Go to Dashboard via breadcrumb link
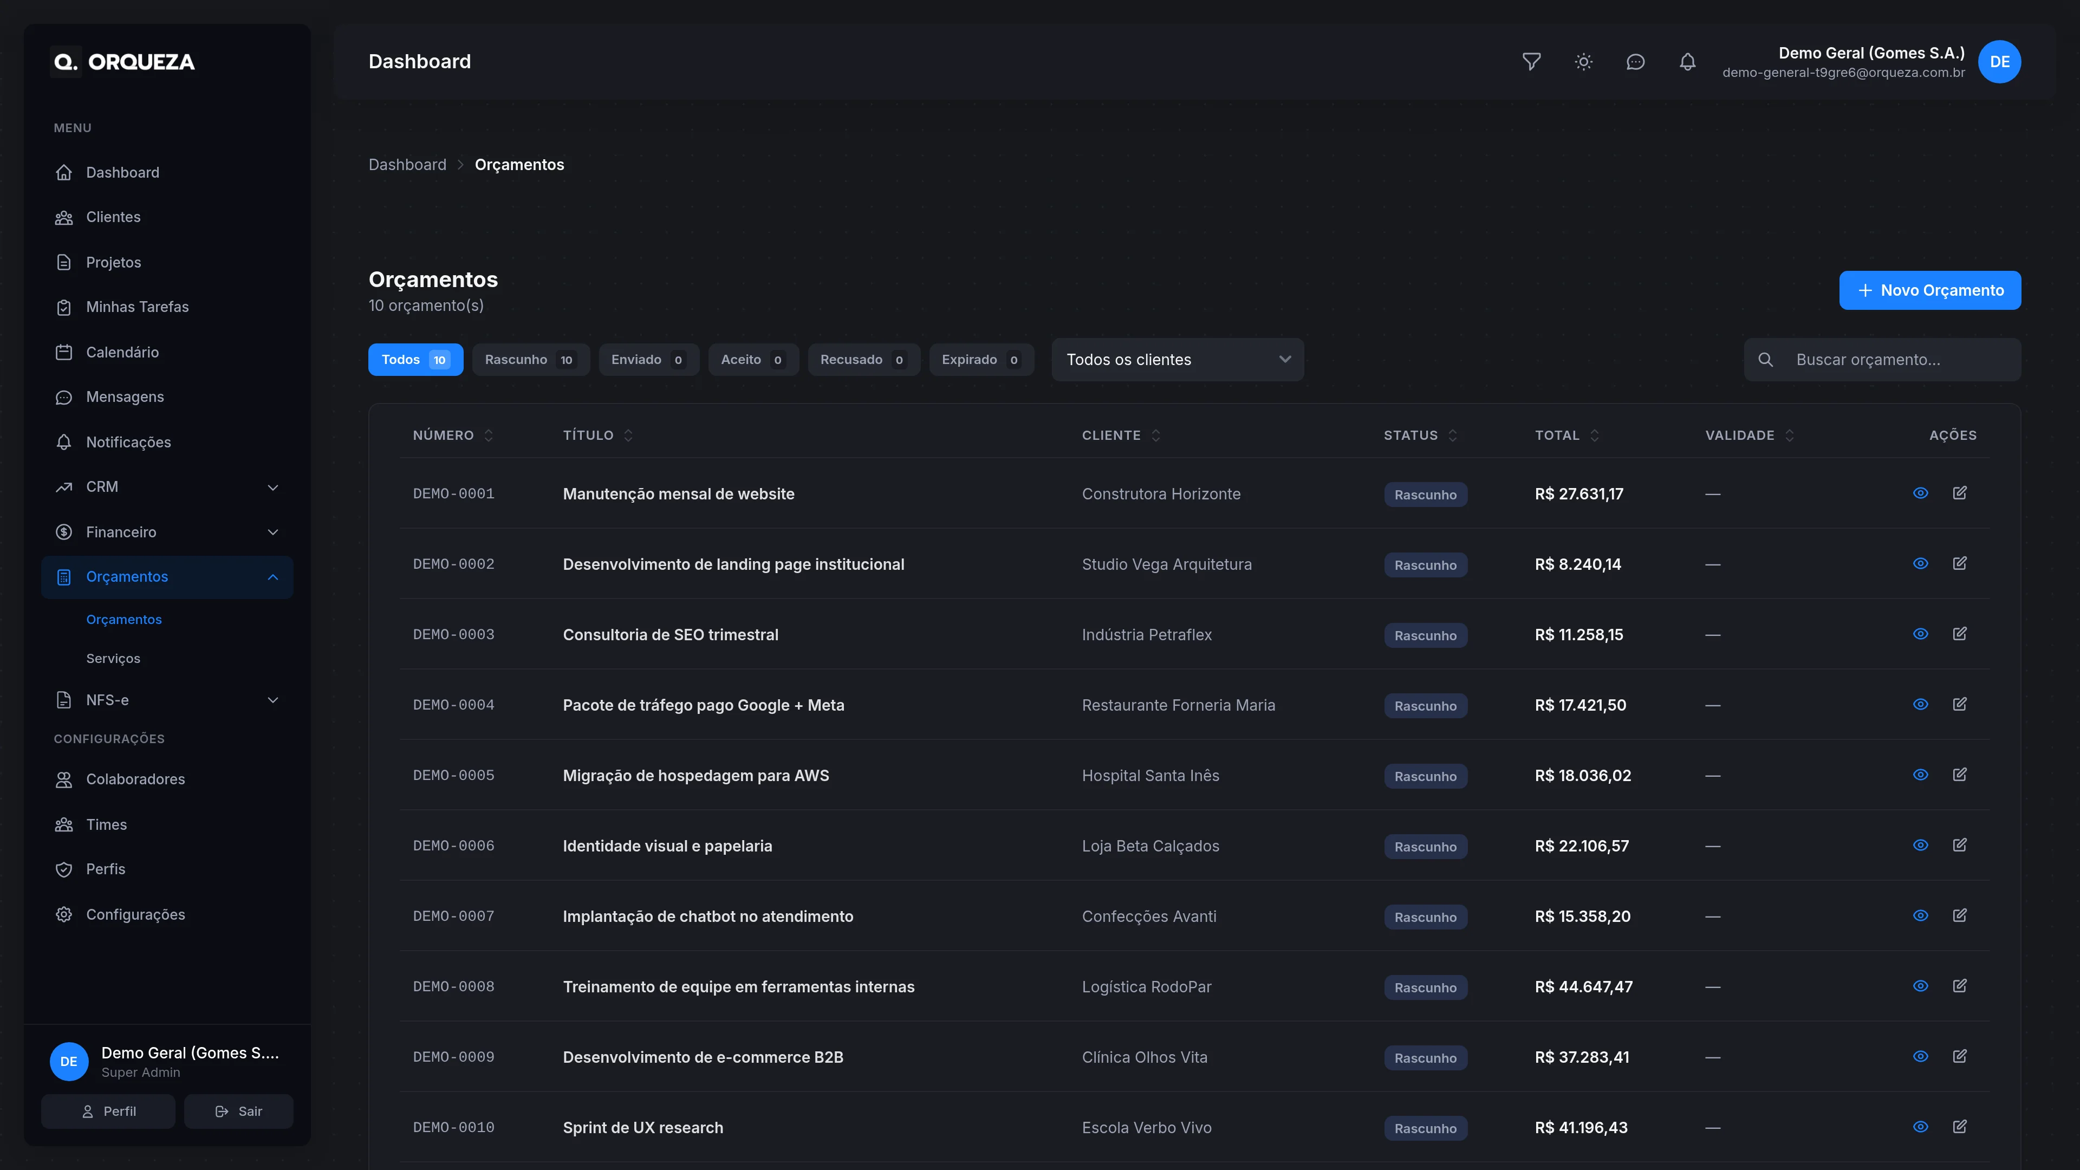Image resolution: width=2080 pixels, height=1170 pixels. [x=407, y=165]
